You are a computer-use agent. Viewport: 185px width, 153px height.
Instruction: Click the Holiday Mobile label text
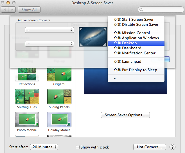click(59, 130)
